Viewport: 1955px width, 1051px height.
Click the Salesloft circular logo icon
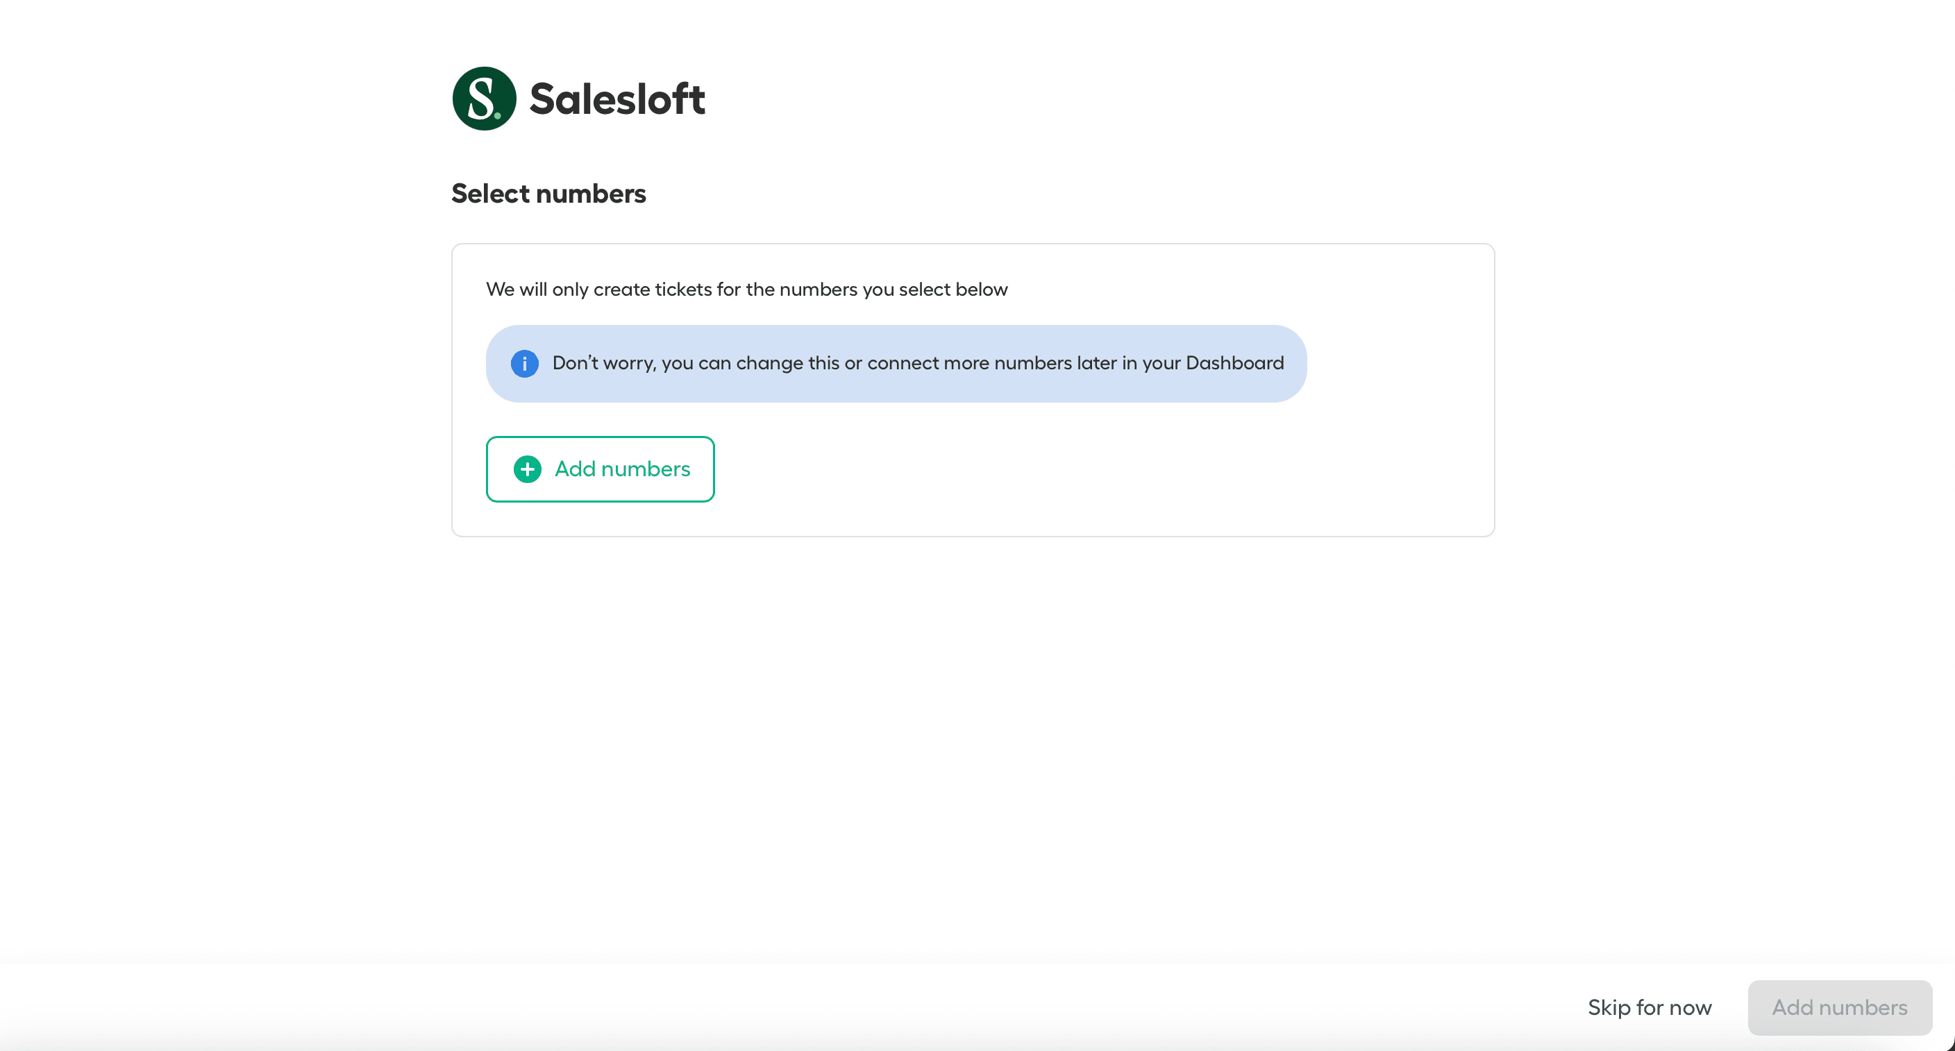(483, 99)
